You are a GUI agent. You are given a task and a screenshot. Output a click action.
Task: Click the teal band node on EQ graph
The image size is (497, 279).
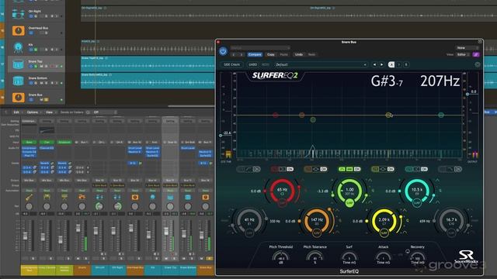coord(441,115)
